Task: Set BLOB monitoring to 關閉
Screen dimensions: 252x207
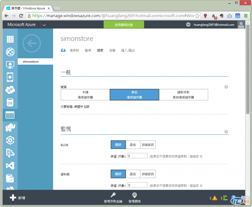Action: coord(118,145)
